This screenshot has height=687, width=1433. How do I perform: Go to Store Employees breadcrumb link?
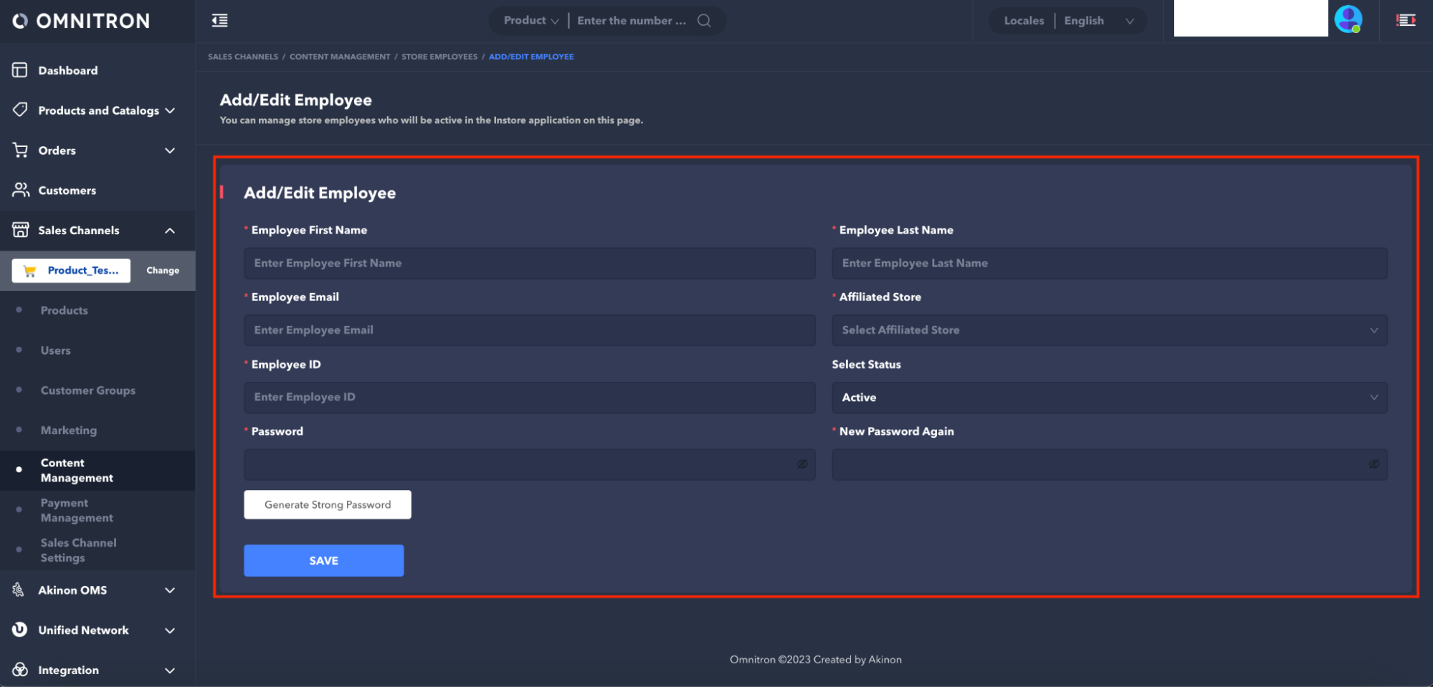439,57
